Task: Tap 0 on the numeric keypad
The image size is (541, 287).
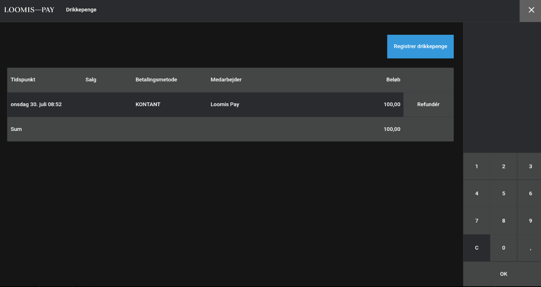Action: coord(503,248)
